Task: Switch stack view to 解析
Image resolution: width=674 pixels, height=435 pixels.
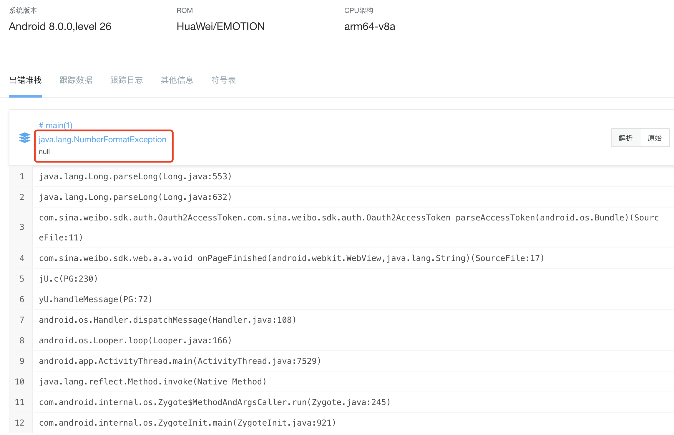Action: pos(625,138)
